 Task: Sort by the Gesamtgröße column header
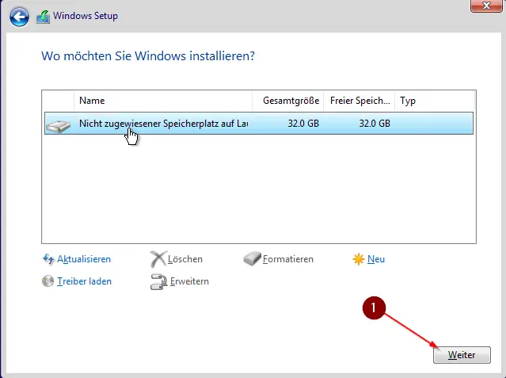(x=288, y=101)
